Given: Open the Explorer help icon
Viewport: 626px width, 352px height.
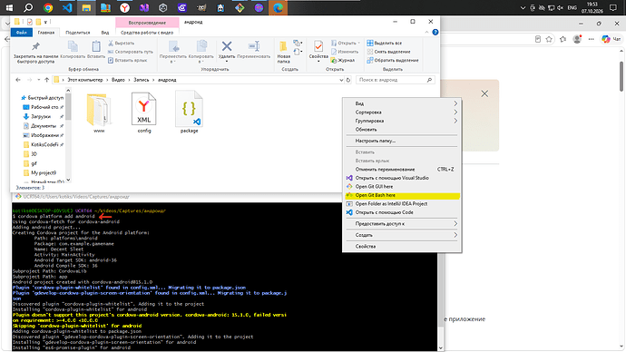Looking at the screenshot, I should click(435, 33).
